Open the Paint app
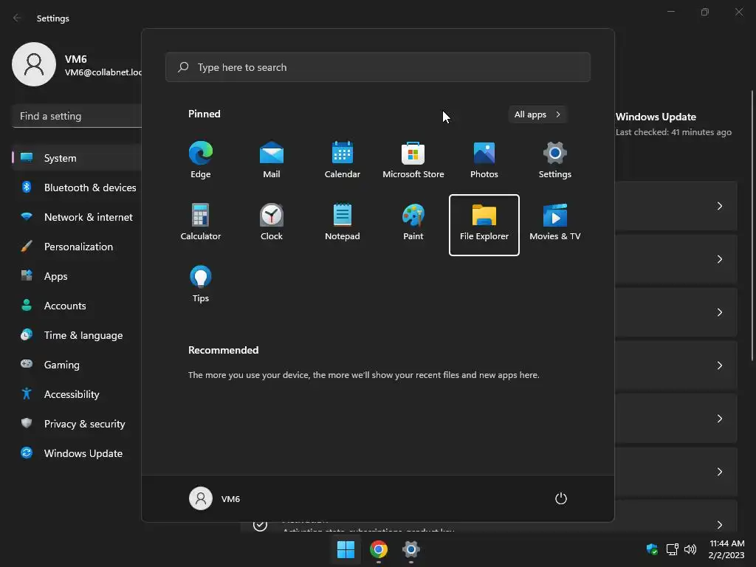Screen dimensions: 756x567 (413, 223)
